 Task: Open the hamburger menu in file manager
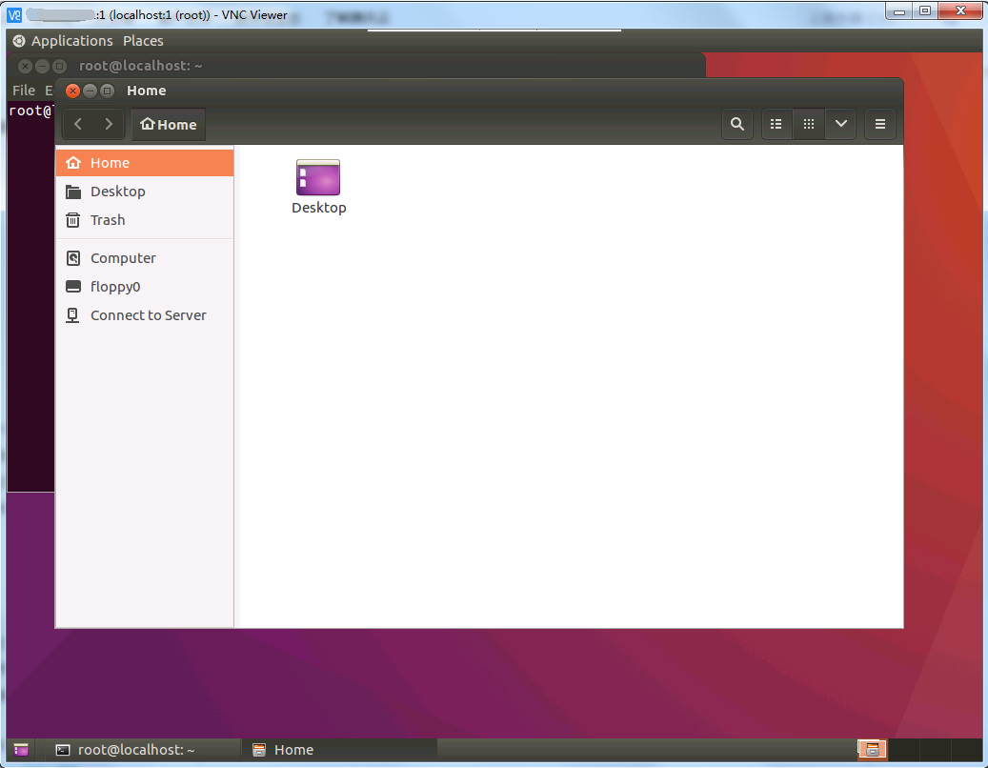pyautogui.click(x=880, y=124)
